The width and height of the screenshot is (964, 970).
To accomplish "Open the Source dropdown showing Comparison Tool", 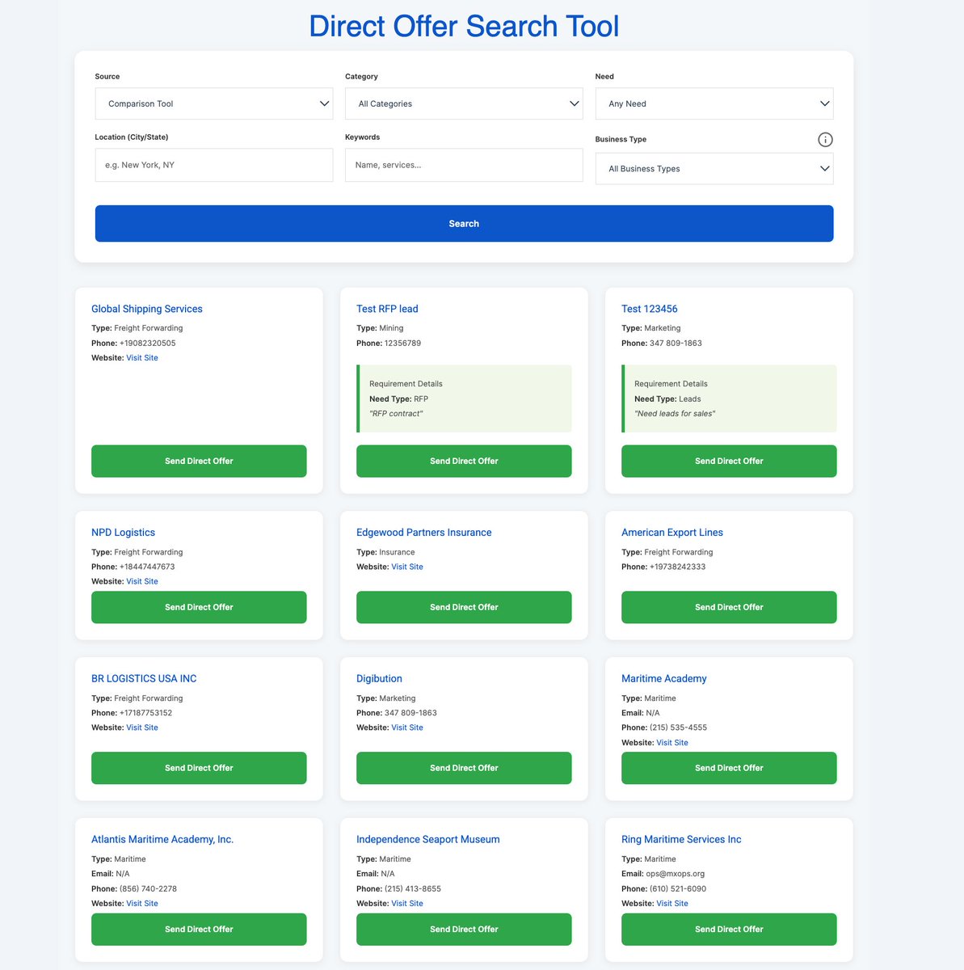I will [214, 103].
